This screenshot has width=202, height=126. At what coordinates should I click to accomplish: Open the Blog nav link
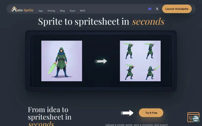click(x=62, y=11)
